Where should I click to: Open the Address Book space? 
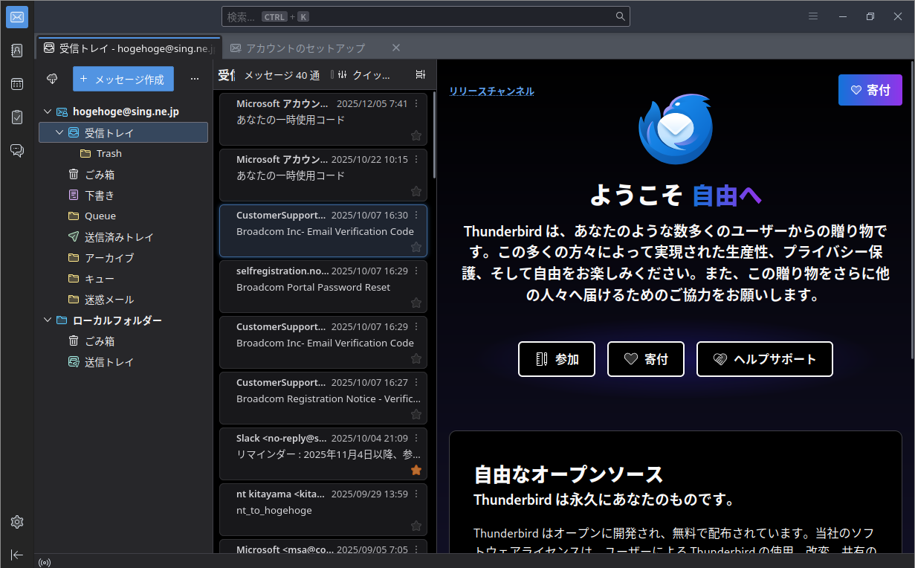tap(16, 51)
